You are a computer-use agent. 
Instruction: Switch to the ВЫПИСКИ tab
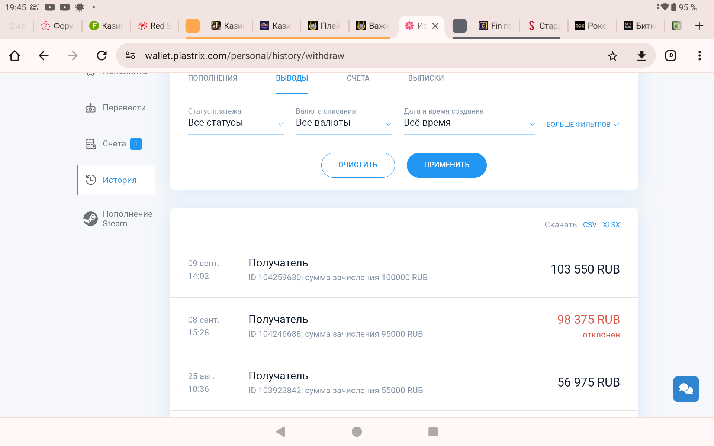click(x=426, y=78)
